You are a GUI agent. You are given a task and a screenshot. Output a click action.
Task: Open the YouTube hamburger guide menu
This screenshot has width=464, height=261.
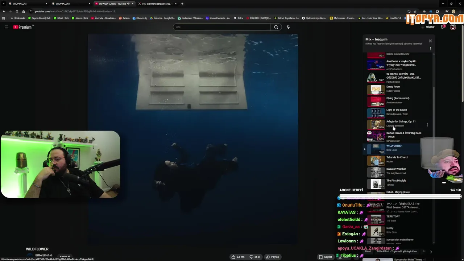[6, 27]
